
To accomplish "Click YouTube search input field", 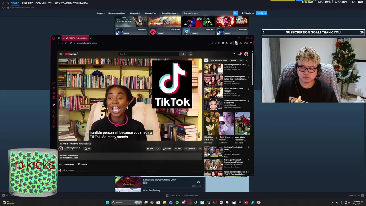I will point(149,54).
